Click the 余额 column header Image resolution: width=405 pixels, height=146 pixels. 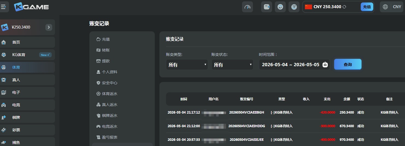(347, 99)
